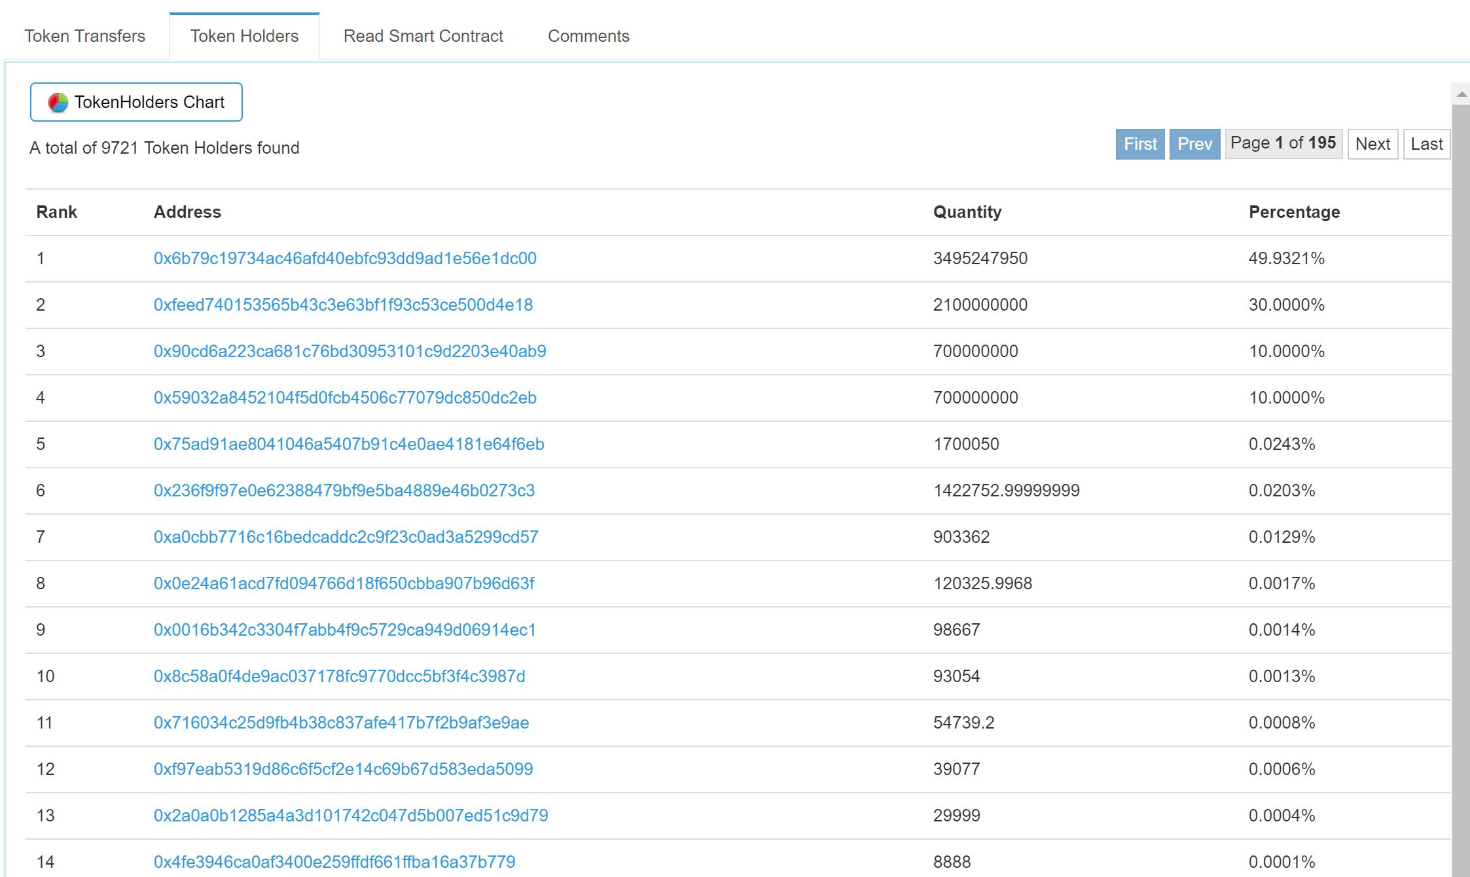Image resolution: width=1470 pixels, height=877 pixels.
Task: Toggle to Read Smart Contract view
Action: [423, 35]
